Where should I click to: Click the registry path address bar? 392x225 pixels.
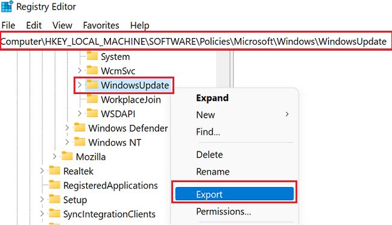(x=196, y=41)
